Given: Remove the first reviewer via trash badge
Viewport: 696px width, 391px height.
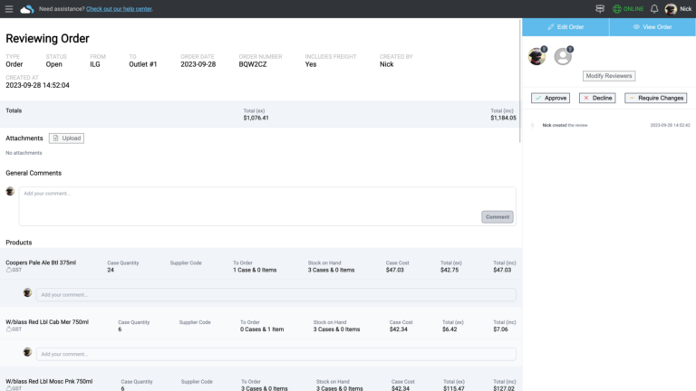Looking at the screenshot, I should [x=544, y=49].
